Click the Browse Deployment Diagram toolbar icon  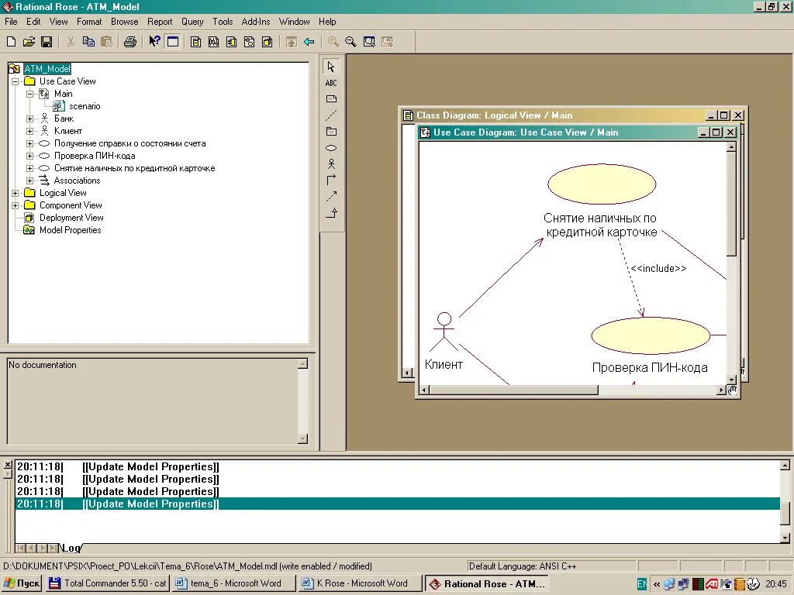(267, 42)
